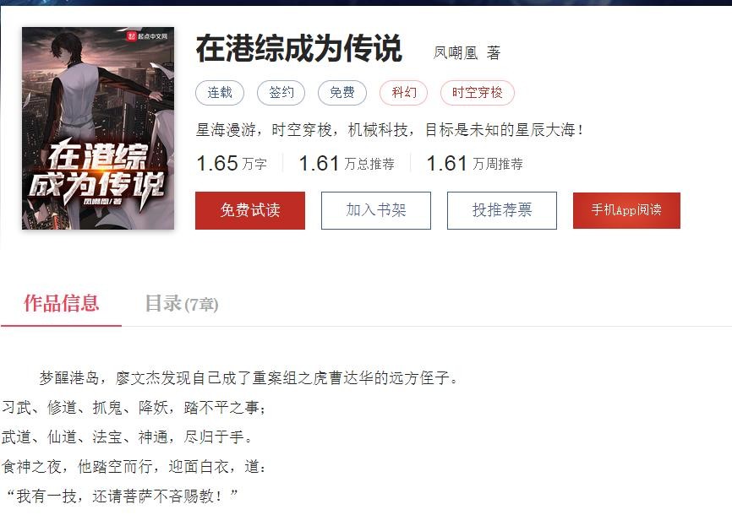Add the book via 加入书架
Image resolution: width=732 pixels, height=515 pixels.
pos(376,210)
